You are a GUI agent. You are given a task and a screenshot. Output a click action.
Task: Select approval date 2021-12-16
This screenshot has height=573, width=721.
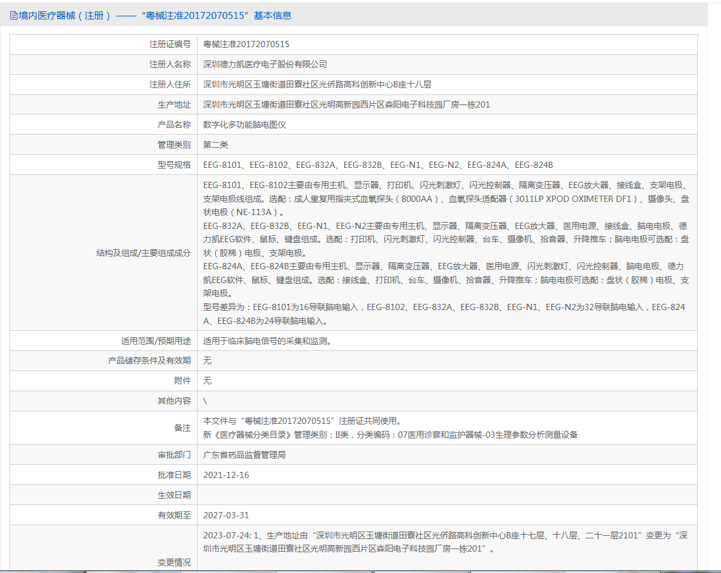[226, 475]
